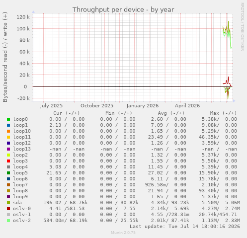Click the '120 k' y-axis label
The height and width of the screenshot is (238, 247).
(x=23, y=17)
